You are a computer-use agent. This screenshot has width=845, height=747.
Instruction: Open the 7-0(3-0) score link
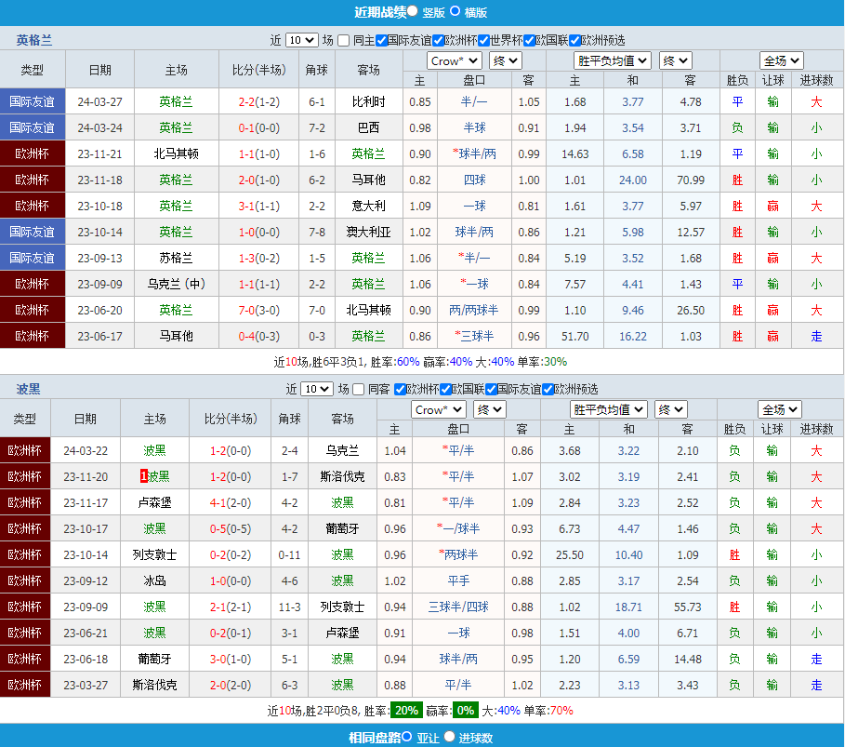pos(258,310)
